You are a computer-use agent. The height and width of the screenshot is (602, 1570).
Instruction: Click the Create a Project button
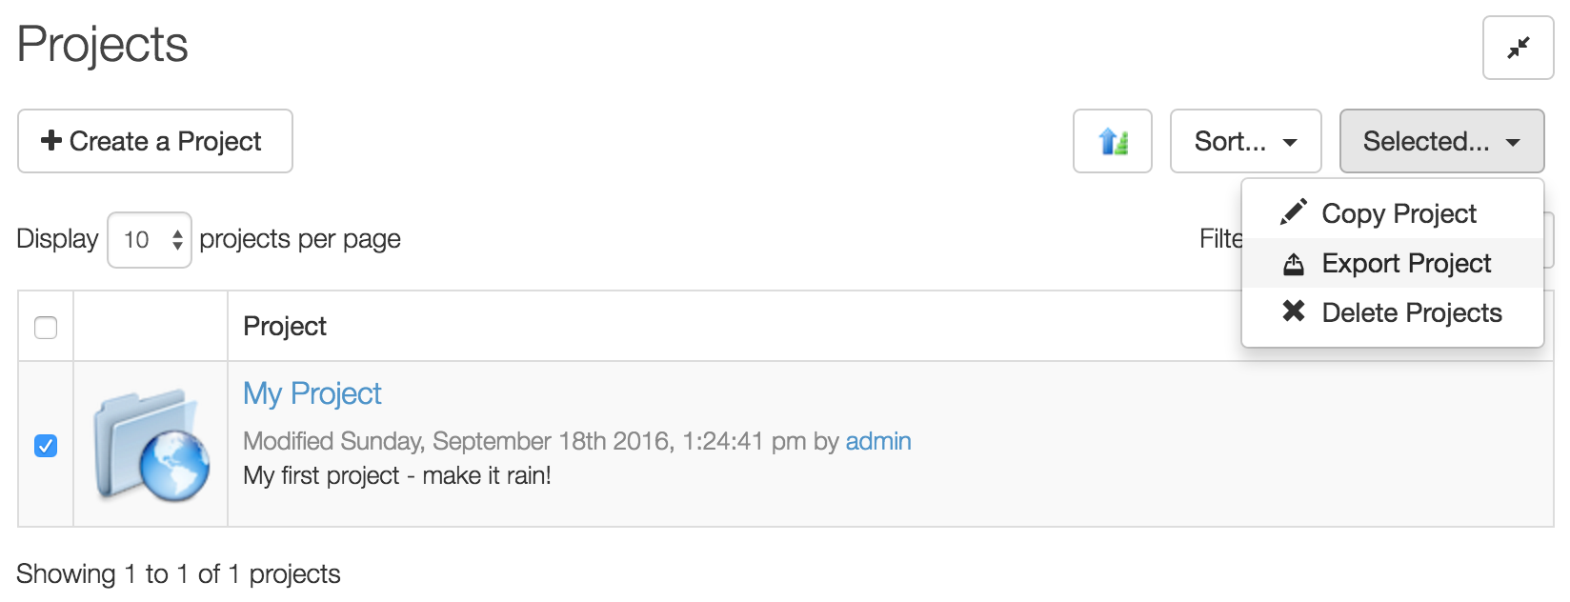click(155, 141)
